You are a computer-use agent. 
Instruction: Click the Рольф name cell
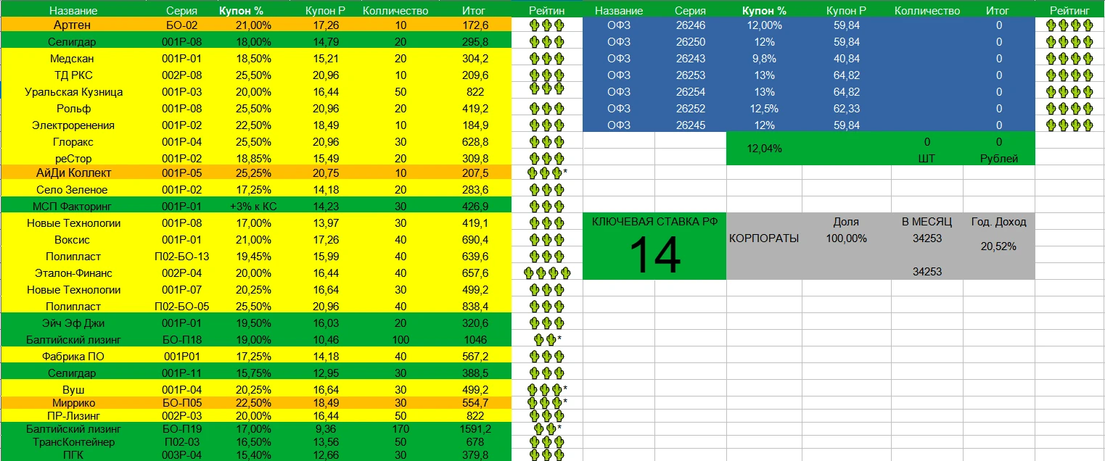[x=73, y=109]
